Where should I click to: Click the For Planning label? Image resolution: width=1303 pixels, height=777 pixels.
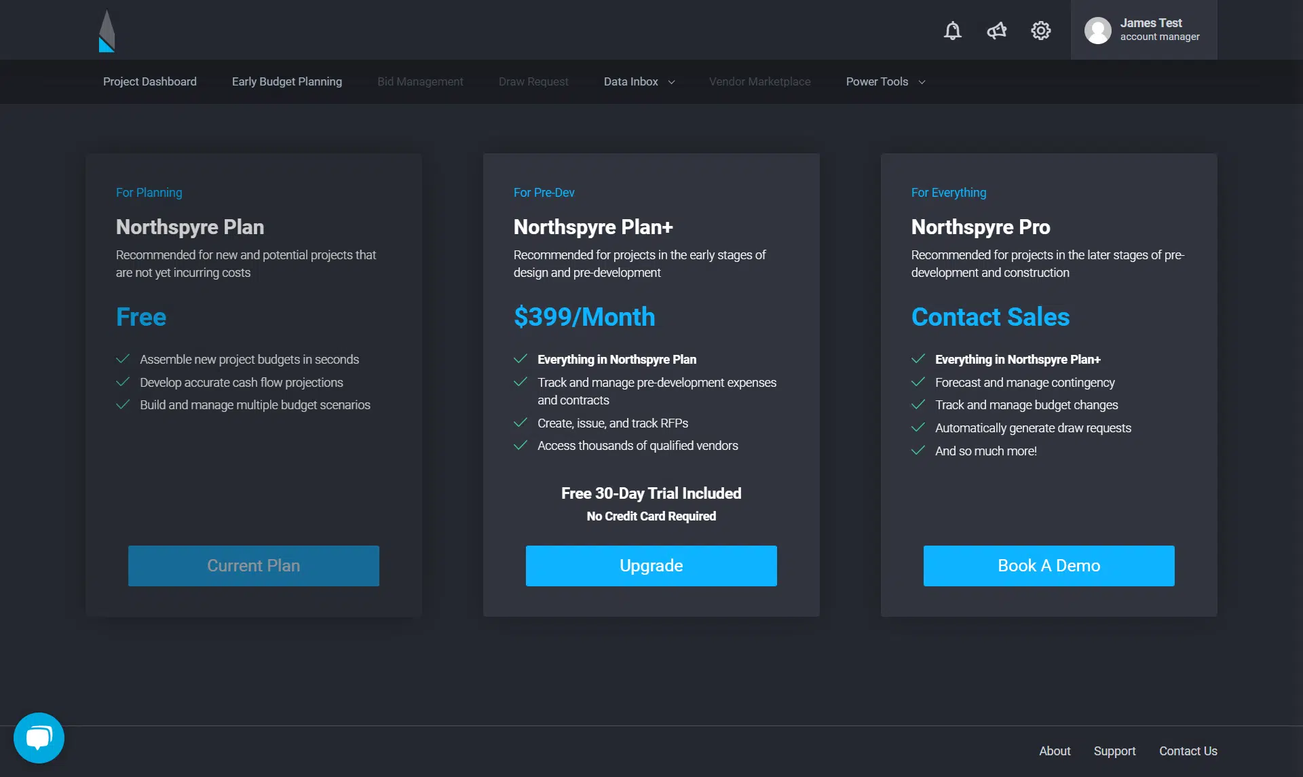[x=149, y=193]
